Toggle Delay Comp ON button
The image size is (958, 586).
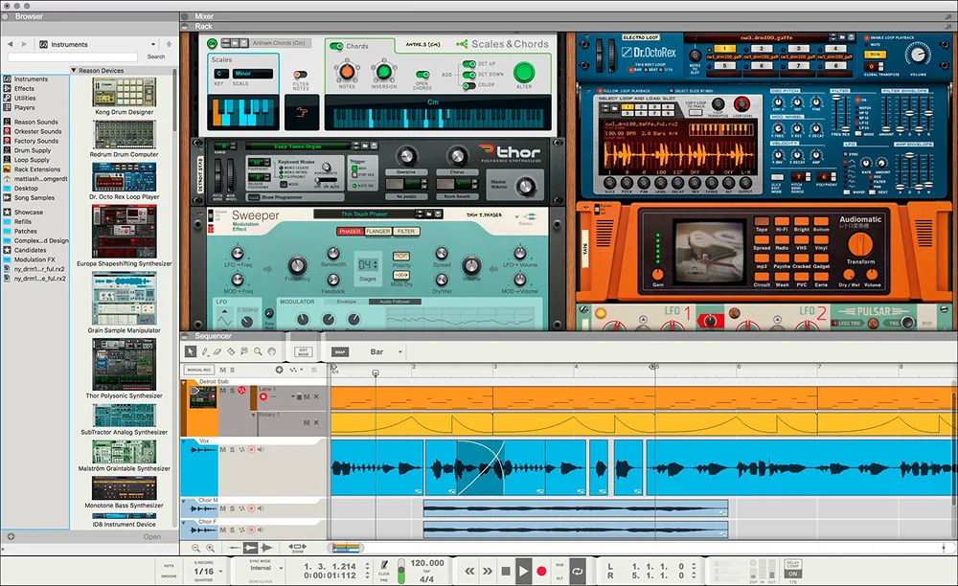tap(792, 574)
